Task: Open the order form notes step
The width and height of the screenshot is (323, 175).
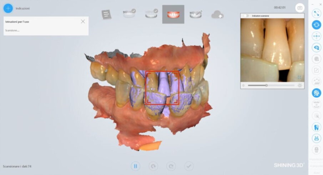Action: [106, 14]
